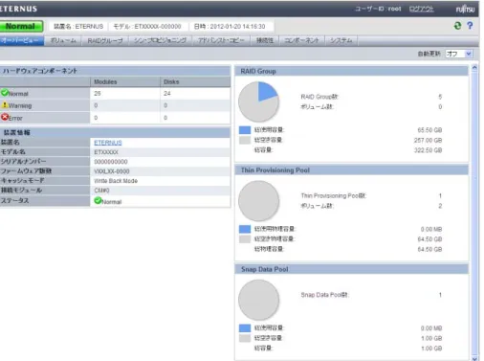Screen dimensions: 484x361
Task: Open help with the question mark icon
Action: 470,26
